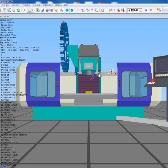Click the Spindle Status indicator
Viewport: 168px width, 168px height.
(x=9, y=43)
